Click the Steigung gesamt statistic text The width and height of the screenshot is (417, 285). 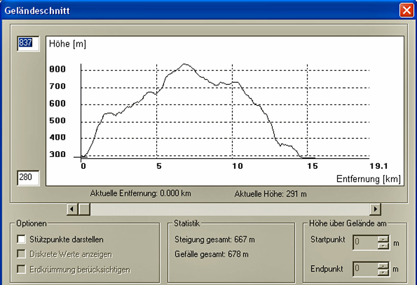coord(215,239)
